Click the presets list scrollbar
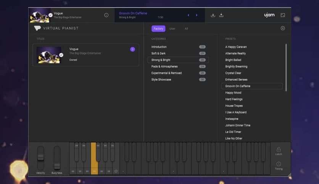 286,68
